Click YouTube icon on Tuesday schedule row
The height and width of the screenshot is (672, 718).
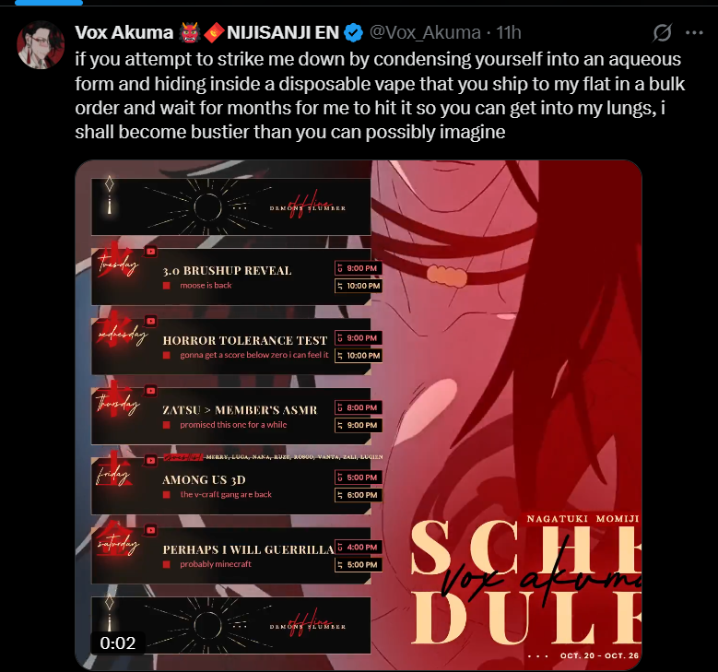(x=150, y=251)
